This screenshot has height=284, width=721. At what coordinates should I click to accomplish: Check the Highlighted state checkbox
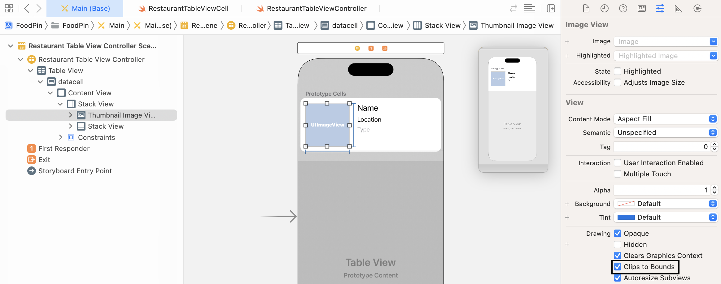click(x=618, y=71)
